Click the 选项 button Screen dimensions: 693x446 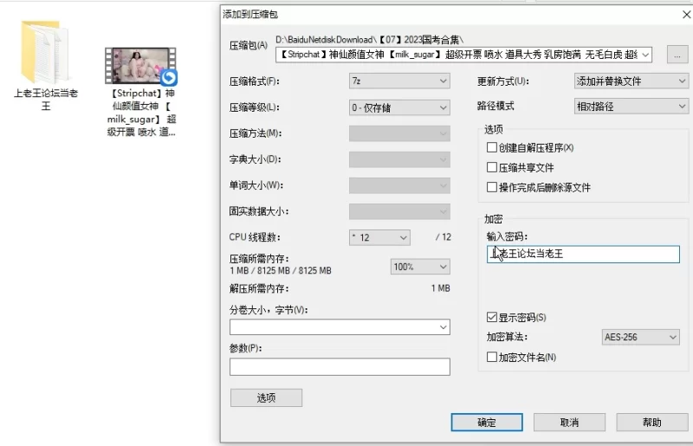click(x=266, y=398)
